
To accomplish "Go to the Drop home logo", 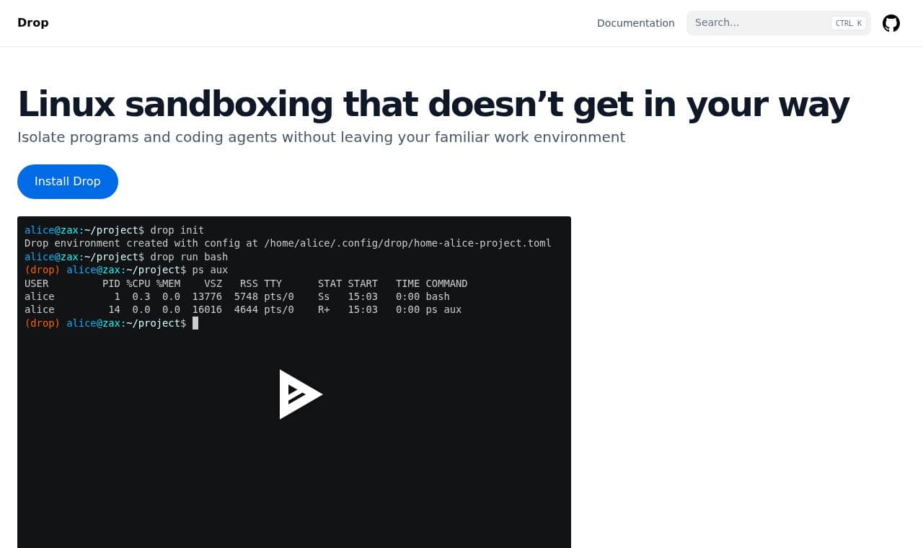I will click(33, 22).
